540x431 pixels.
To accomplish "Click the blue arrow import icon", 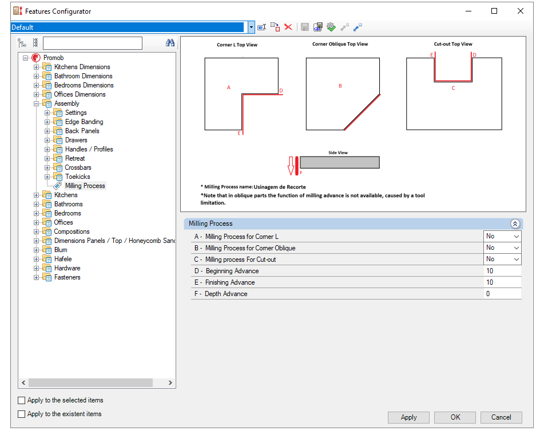I will pyautogui.click(x=358, y=27).
